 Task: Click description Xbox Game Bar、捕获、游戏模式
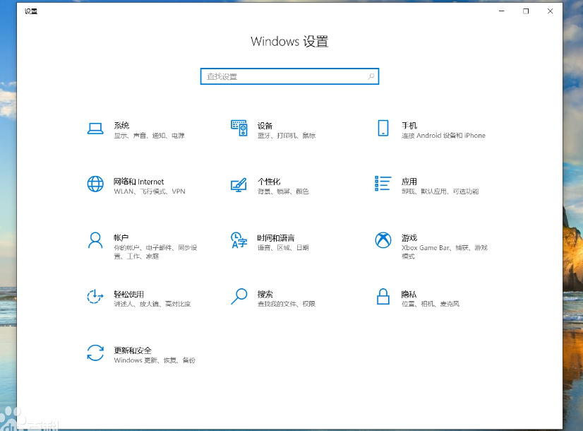[x=445, y=252]
